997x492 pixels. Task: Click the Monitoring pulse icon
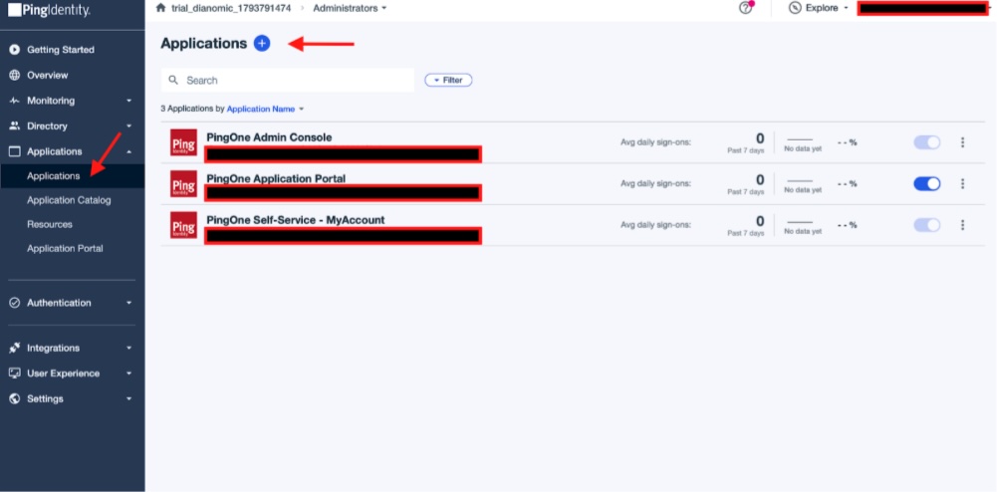tap(15, 101)
